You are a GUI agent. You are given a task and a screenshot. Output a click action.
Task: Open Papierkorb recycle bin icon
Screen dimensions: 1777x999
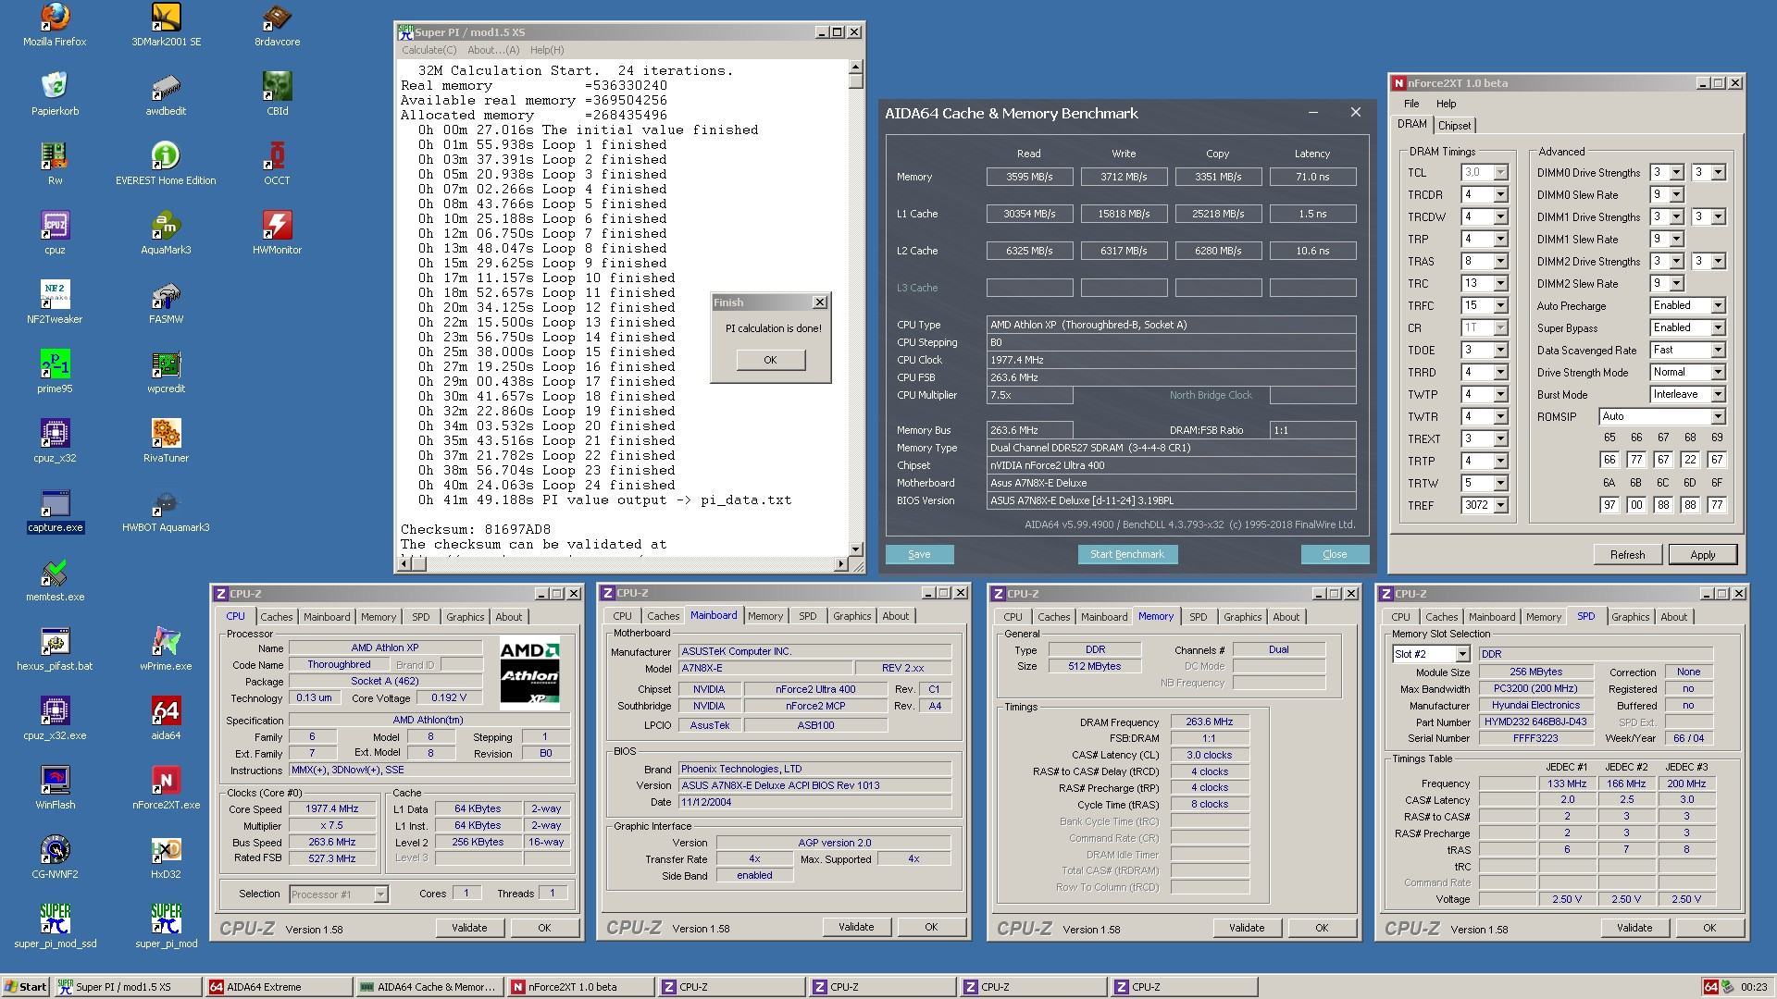click(x=55, y=93)
